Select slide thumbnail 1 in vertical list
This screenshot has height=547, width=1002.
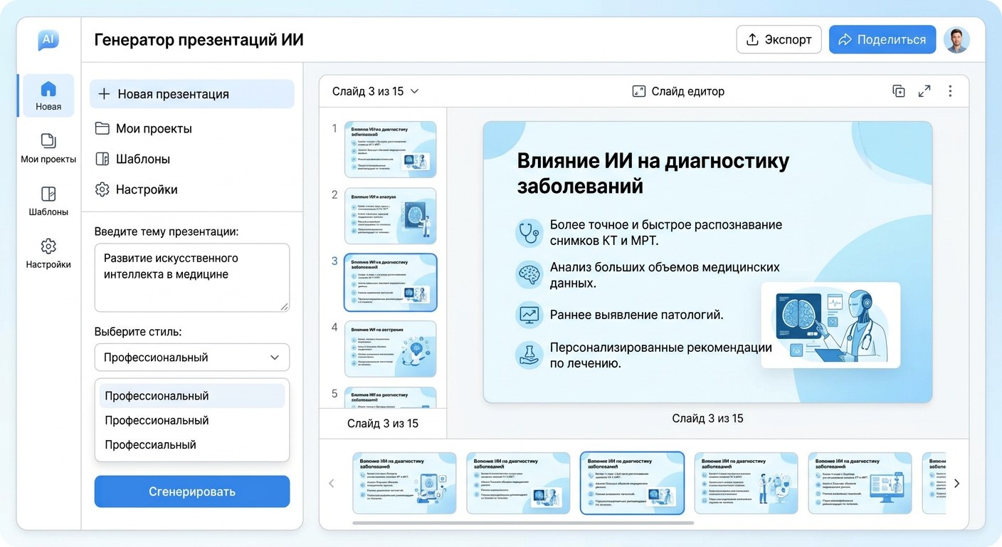coord(391,150)
